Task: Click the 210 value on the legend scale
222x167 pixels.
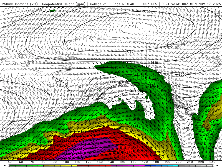Action: 190,162
